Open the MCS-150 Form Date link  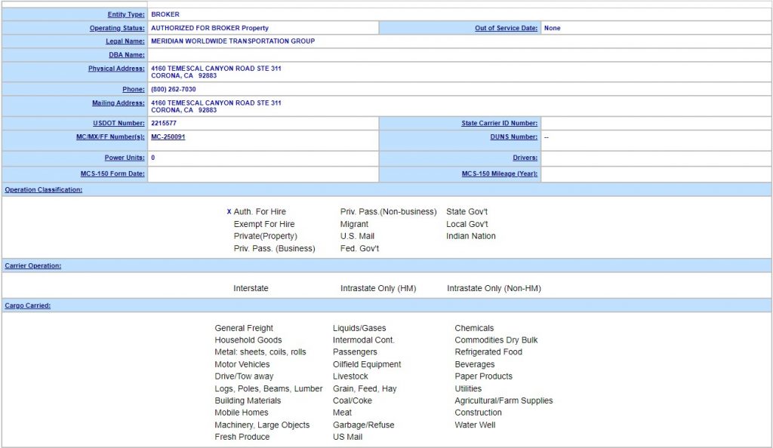click(x=112, y=174)
